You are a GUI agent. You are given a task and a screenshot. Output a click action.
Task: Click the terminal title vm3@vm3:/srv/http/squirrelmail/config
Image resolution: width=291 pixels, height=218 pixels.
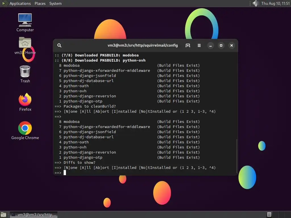pos(143,45)
